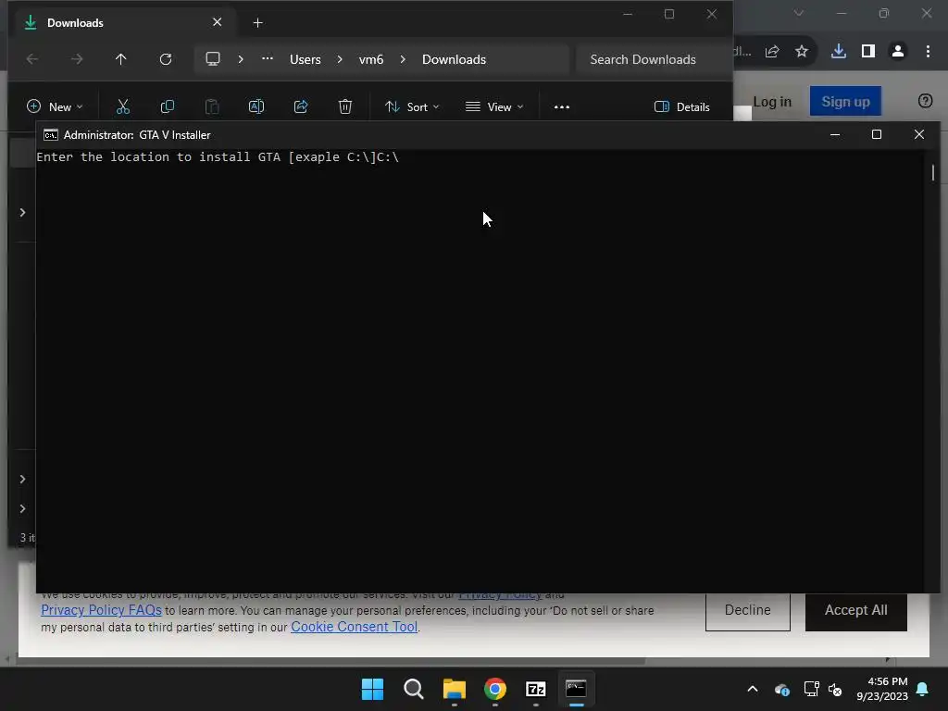The image size is (948, 711).
Task: Open Chrome three-dot menu
Action: [928, 52]
